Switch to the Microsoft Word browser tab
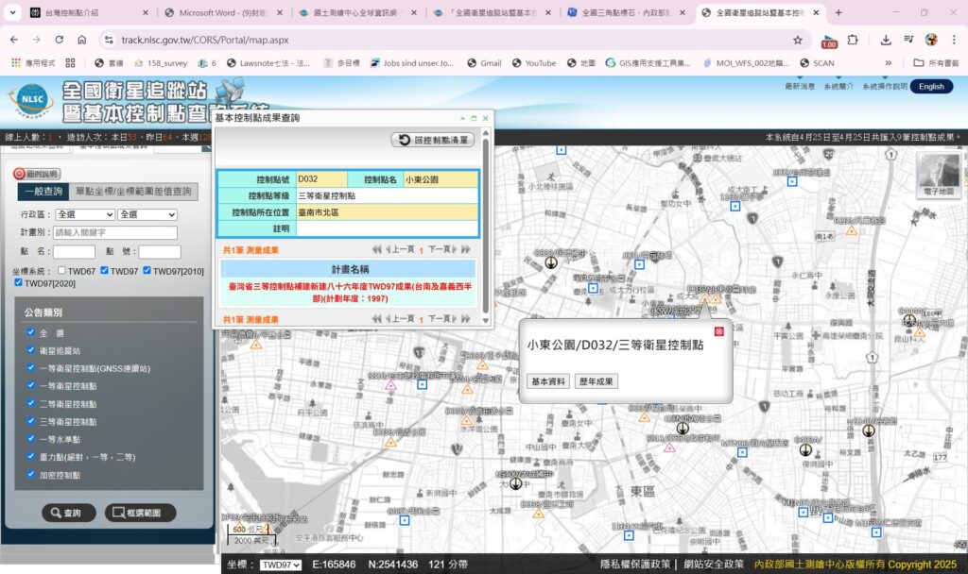 pos(223,12)
